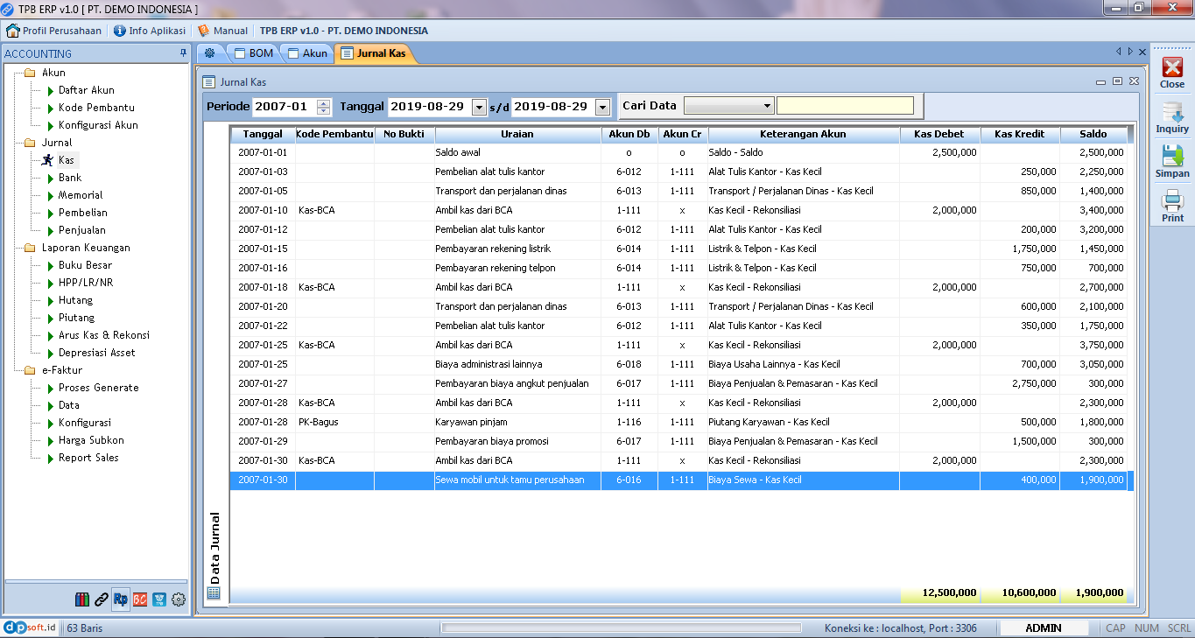
Task: Click the colored books icon in sidebar footer
Action: coord(82,599)
